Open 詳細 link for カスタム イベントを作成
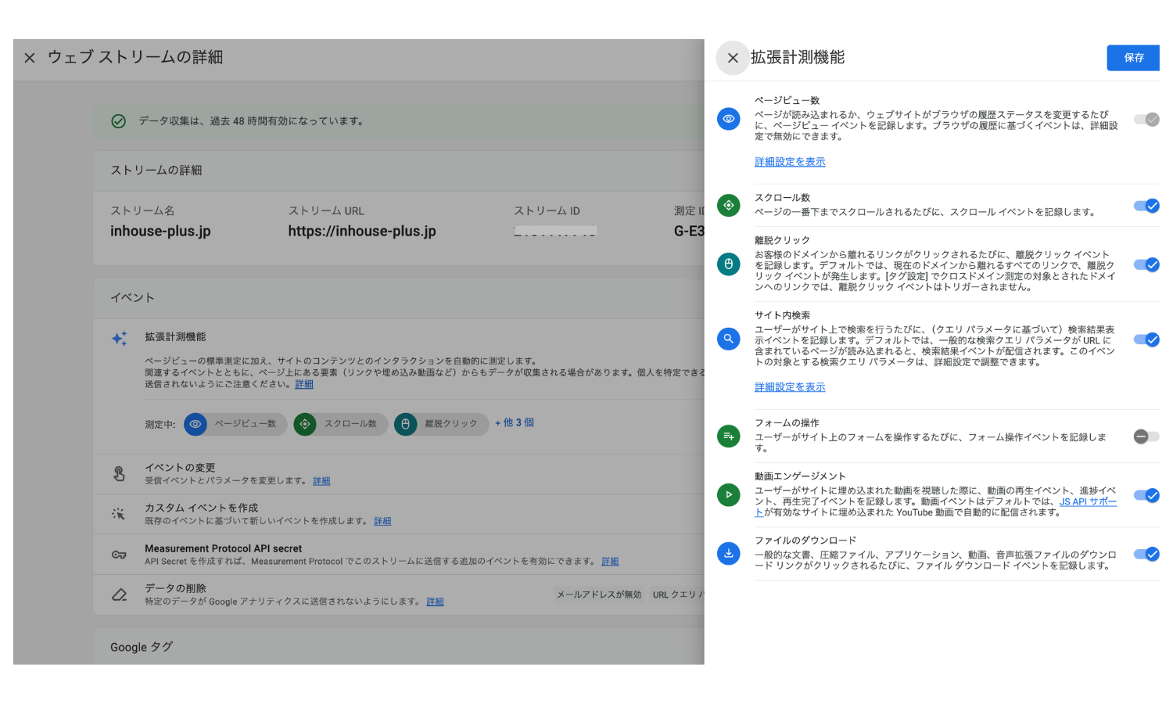This screenshot has width=1173, height=704. point(382,521)
